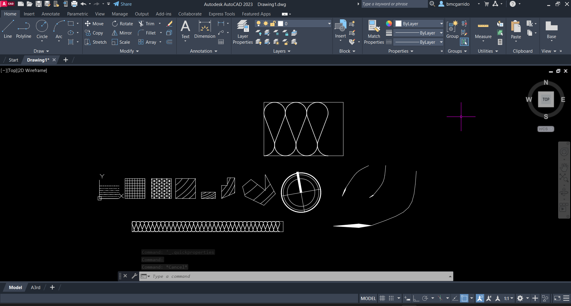The width and height of the screenshot is (571, 306).
Task: Expand the ByLayer object color dropdown
Action: 441,24
